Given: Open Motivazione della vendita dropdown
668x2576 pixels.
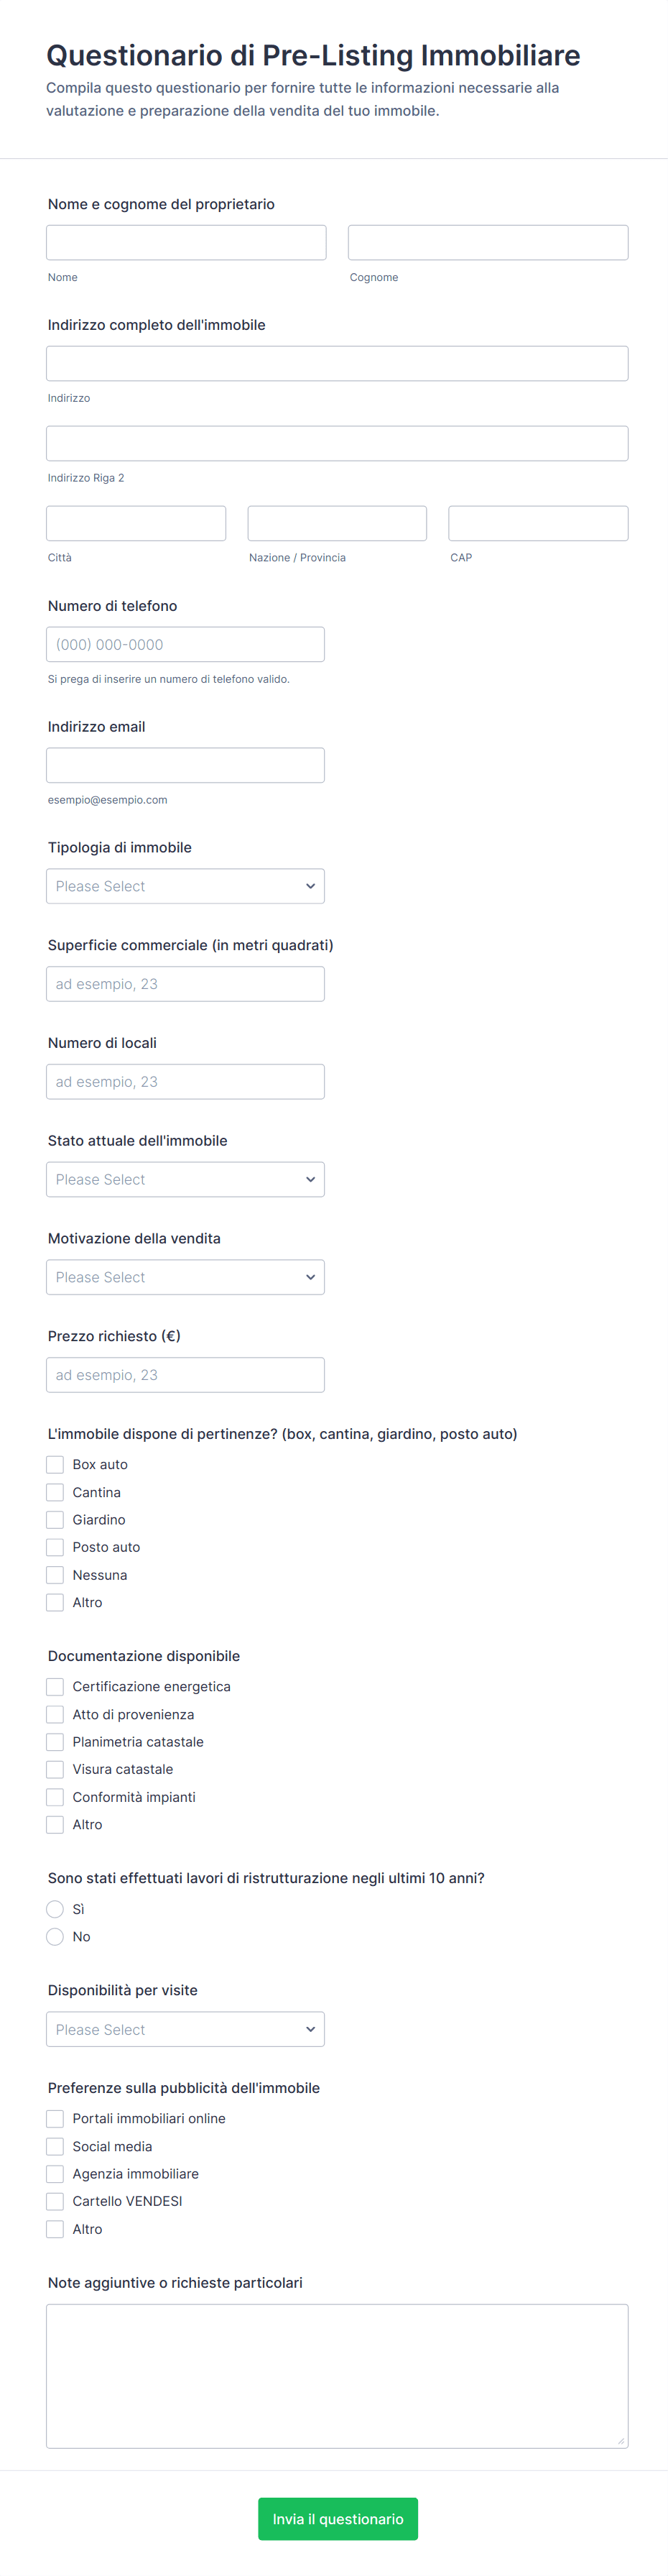Looking at the screenshot, I should click(185, 1277).
